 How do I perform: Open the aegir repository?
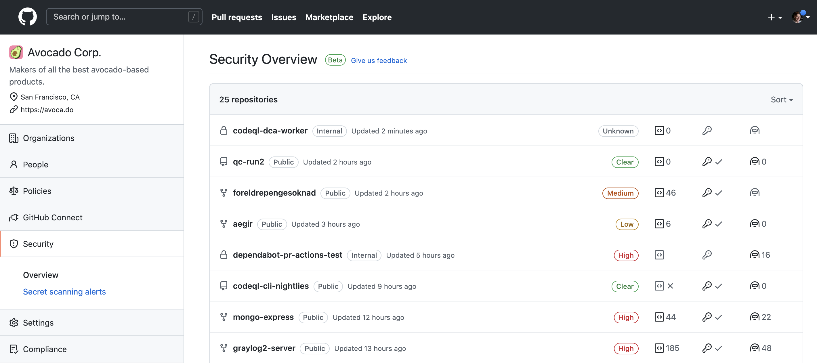[242, 224]
